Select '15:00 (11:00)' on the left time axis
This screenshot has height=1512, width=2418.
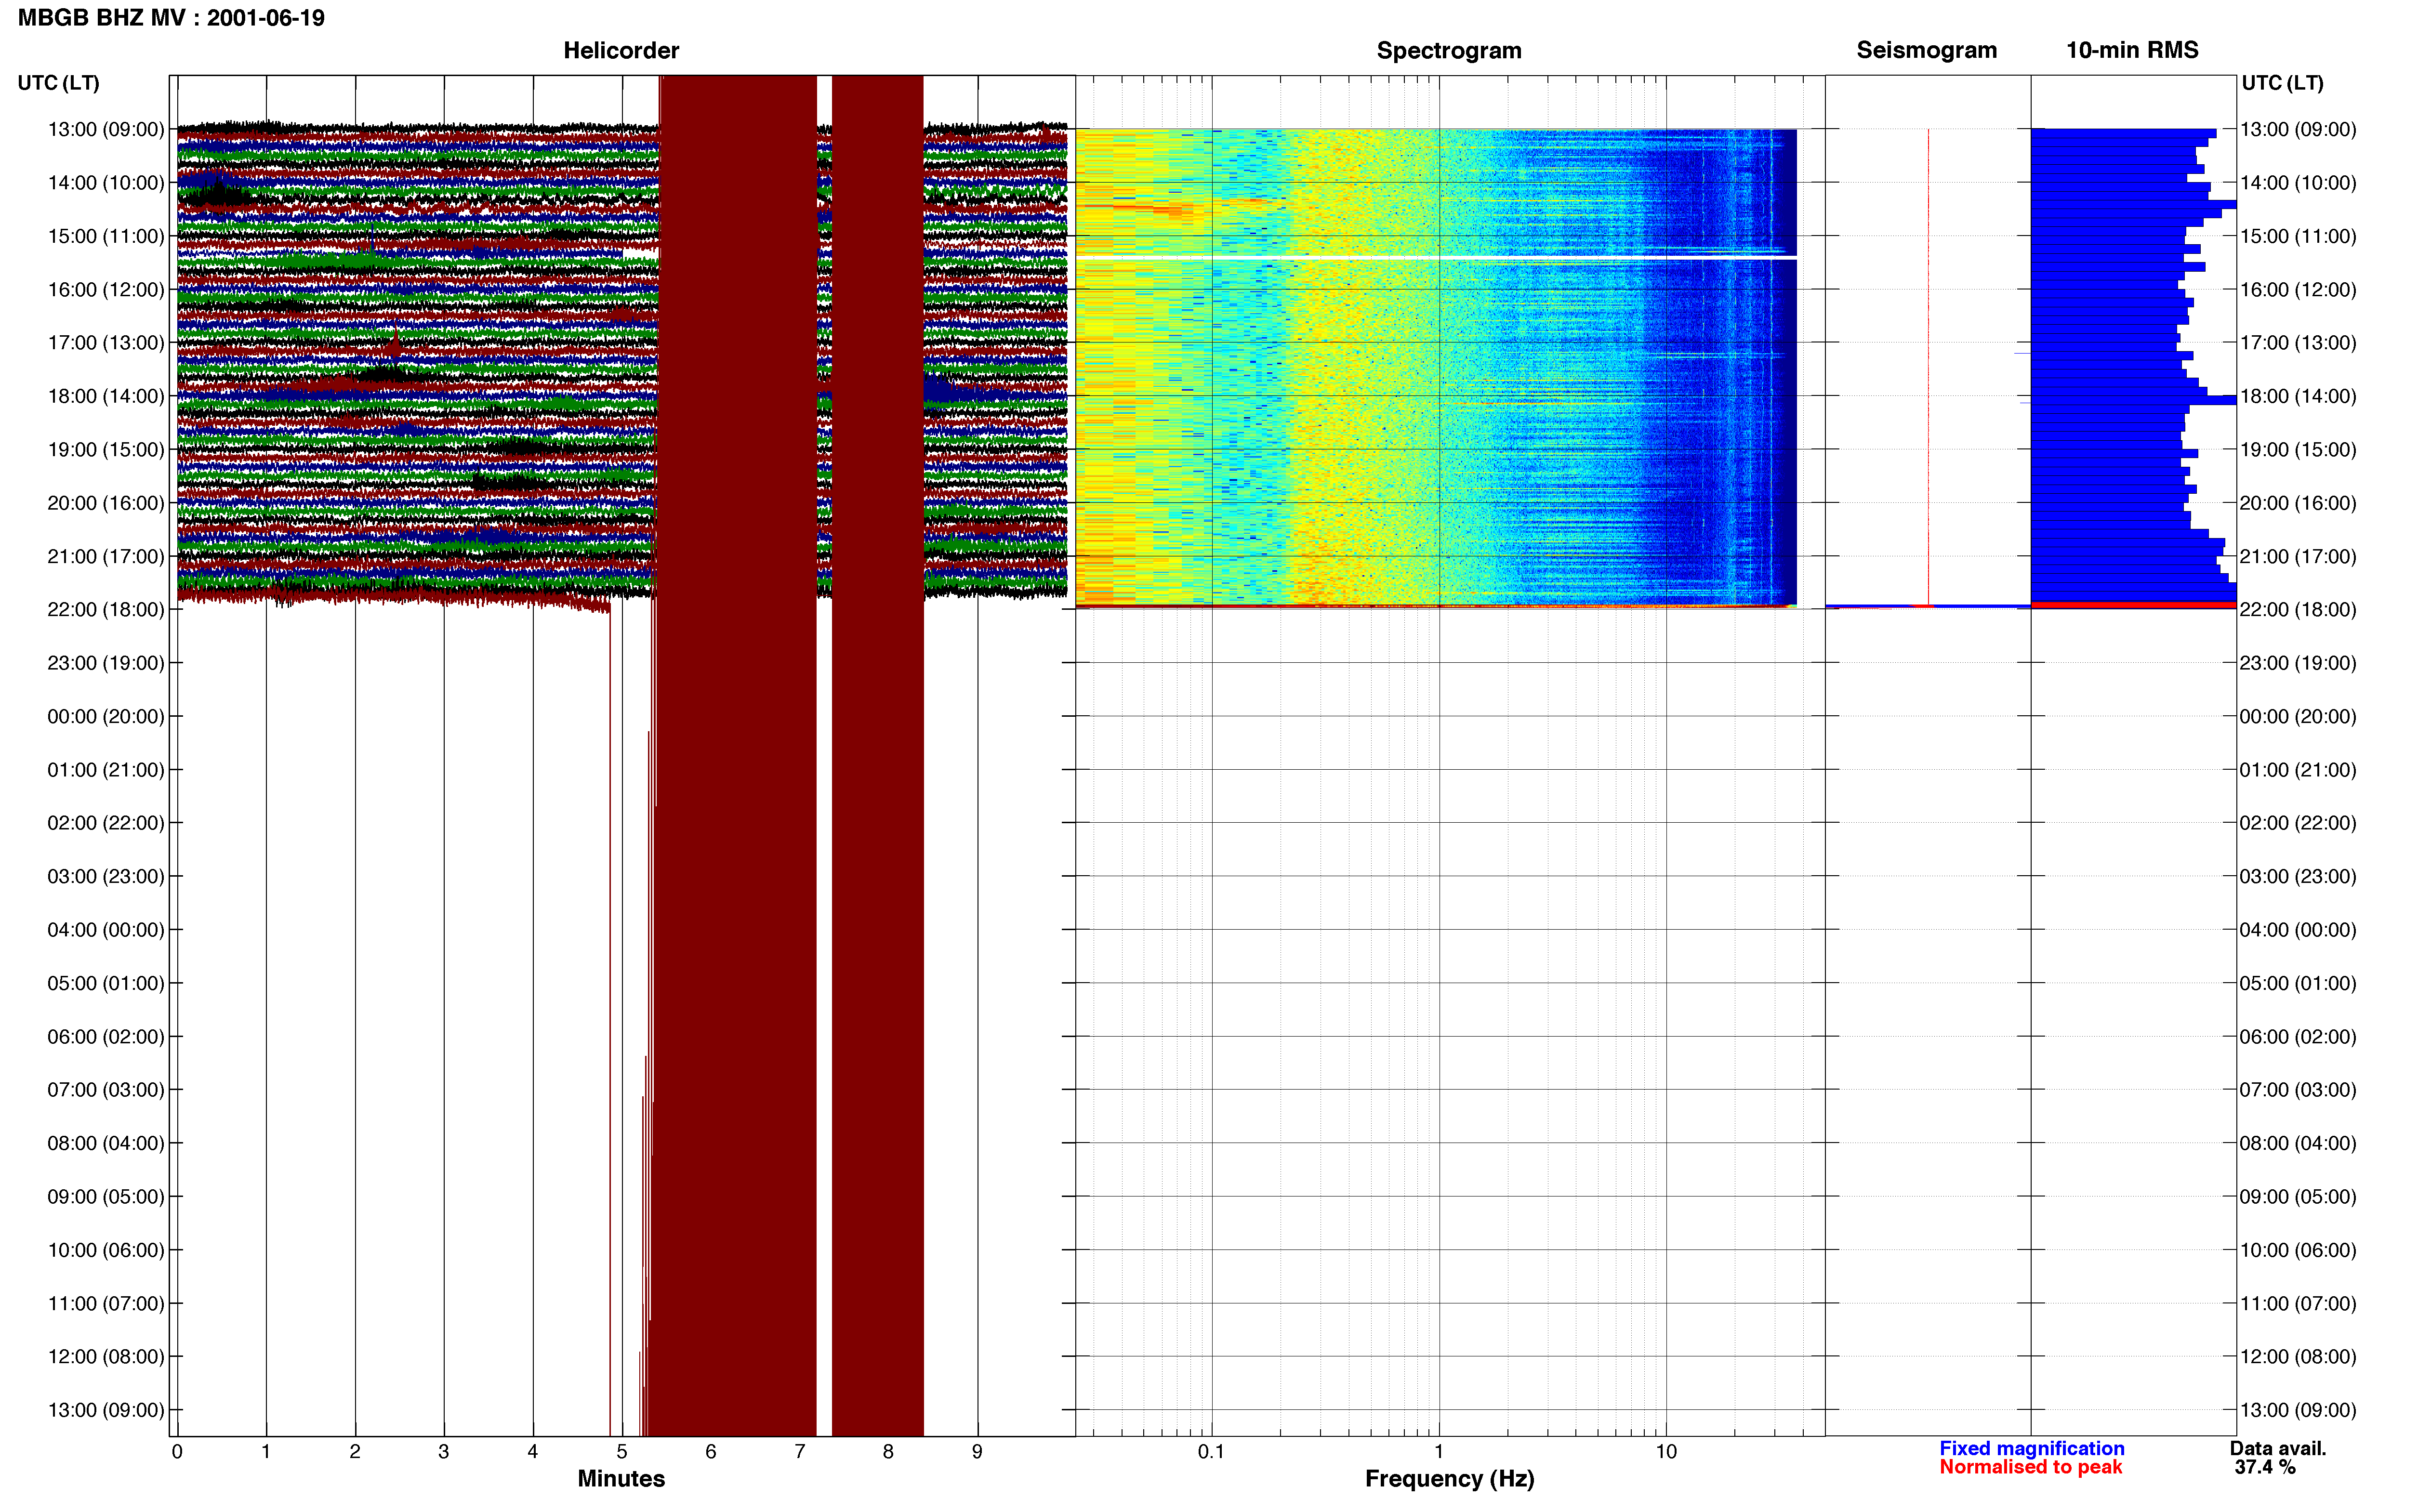point(106,236)
